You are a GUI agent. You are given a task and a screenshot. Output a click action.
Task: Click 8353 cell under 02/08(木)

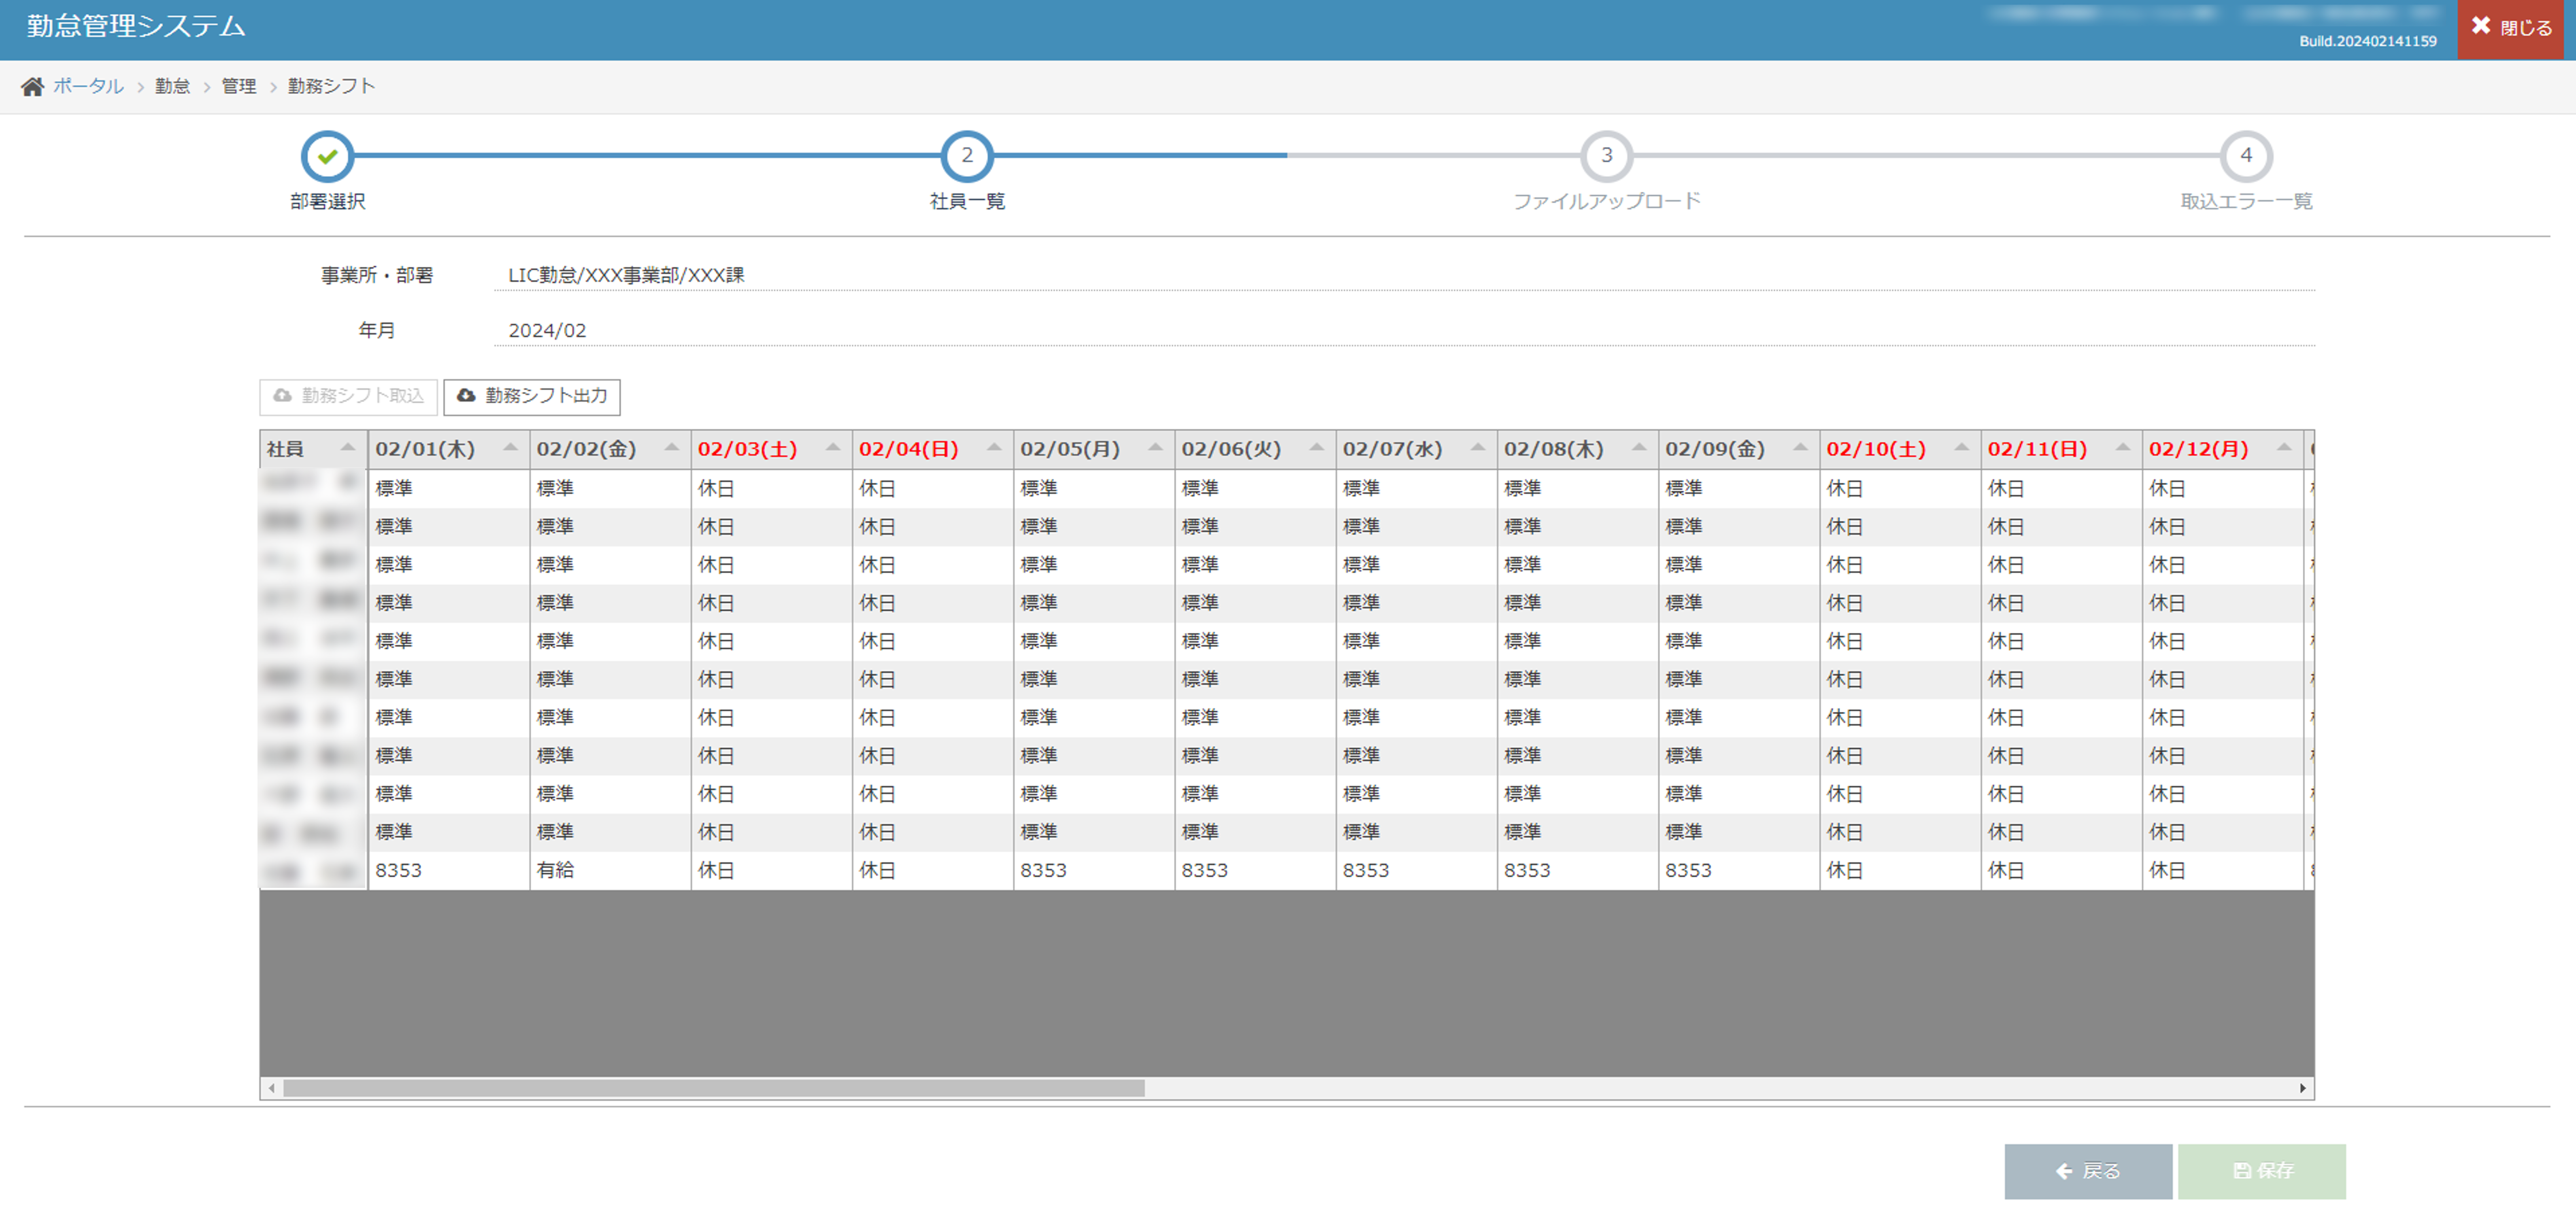pyautogui.click(x=1578, y=871)
